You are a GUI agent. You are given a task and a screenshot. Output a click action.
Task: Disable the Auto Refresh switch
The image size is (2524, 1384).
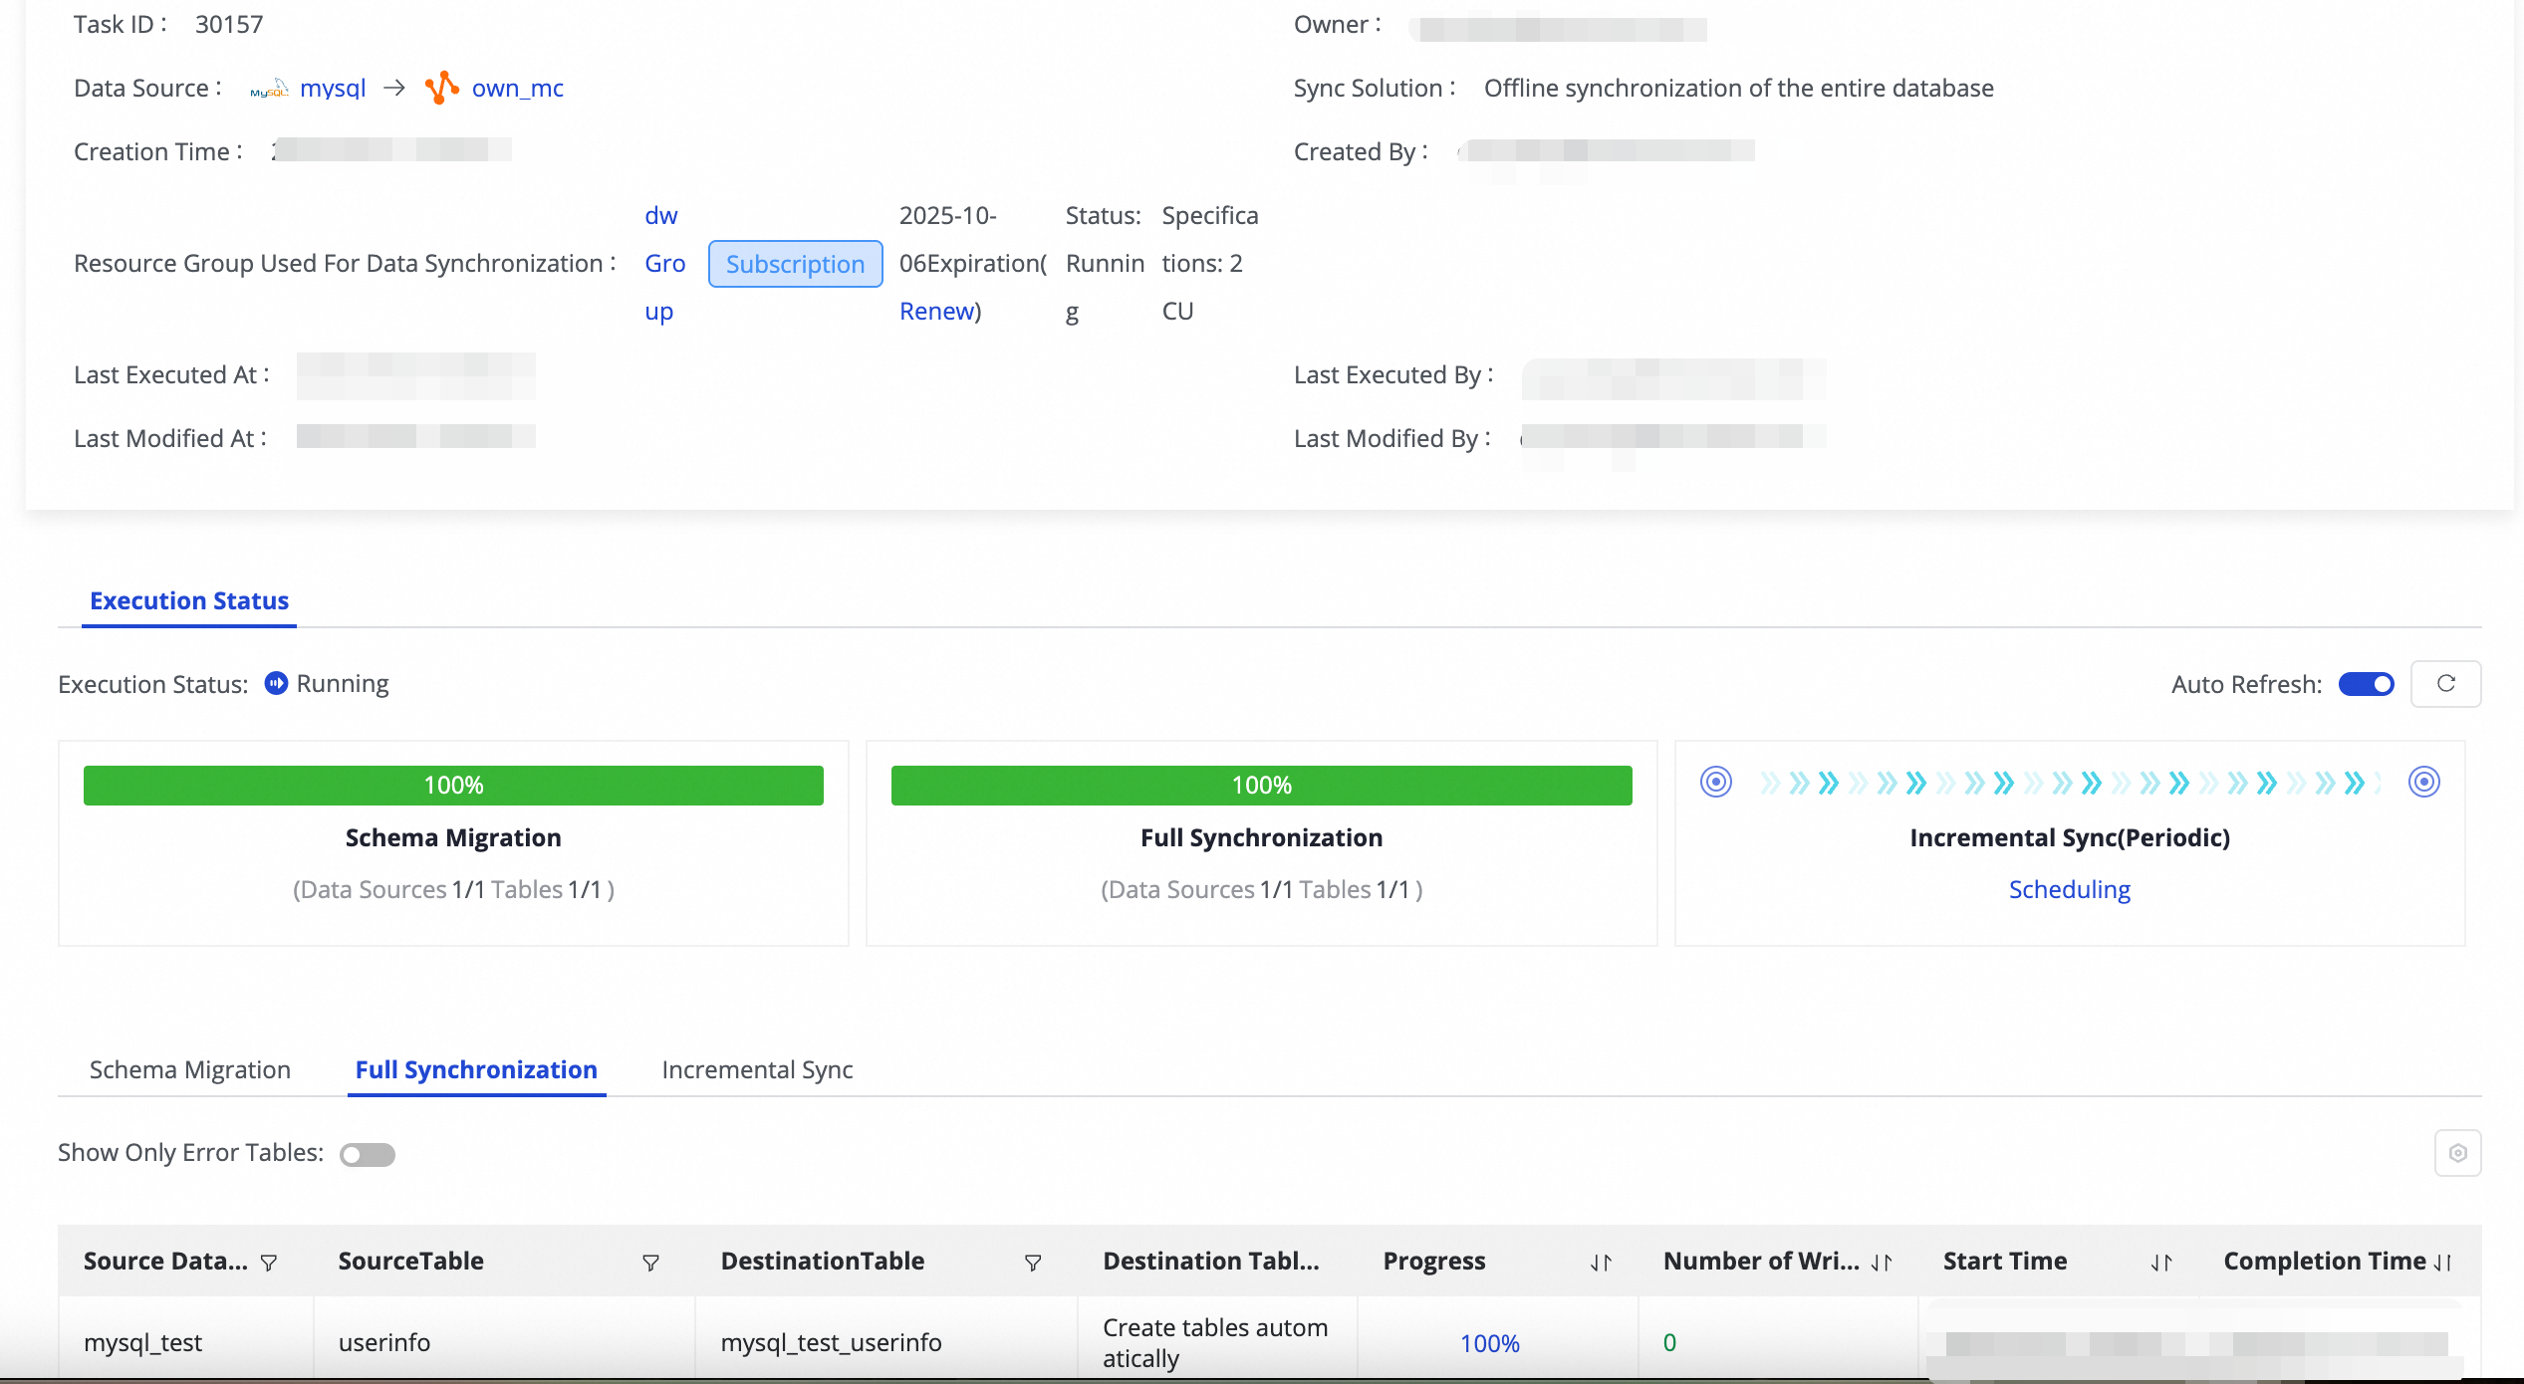click(2366, 684)
